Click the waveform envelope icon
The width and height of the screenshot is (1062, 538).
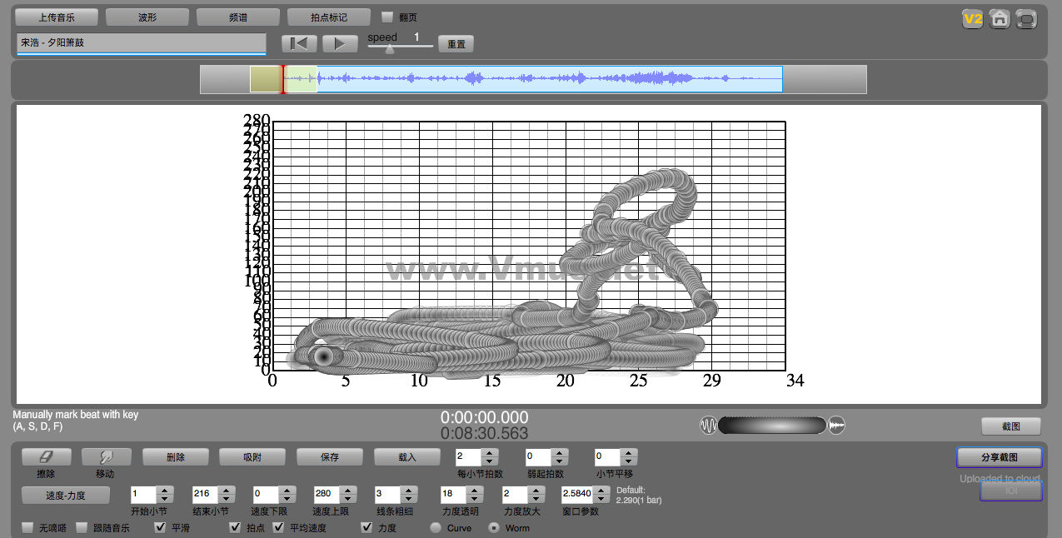(837, 426)
